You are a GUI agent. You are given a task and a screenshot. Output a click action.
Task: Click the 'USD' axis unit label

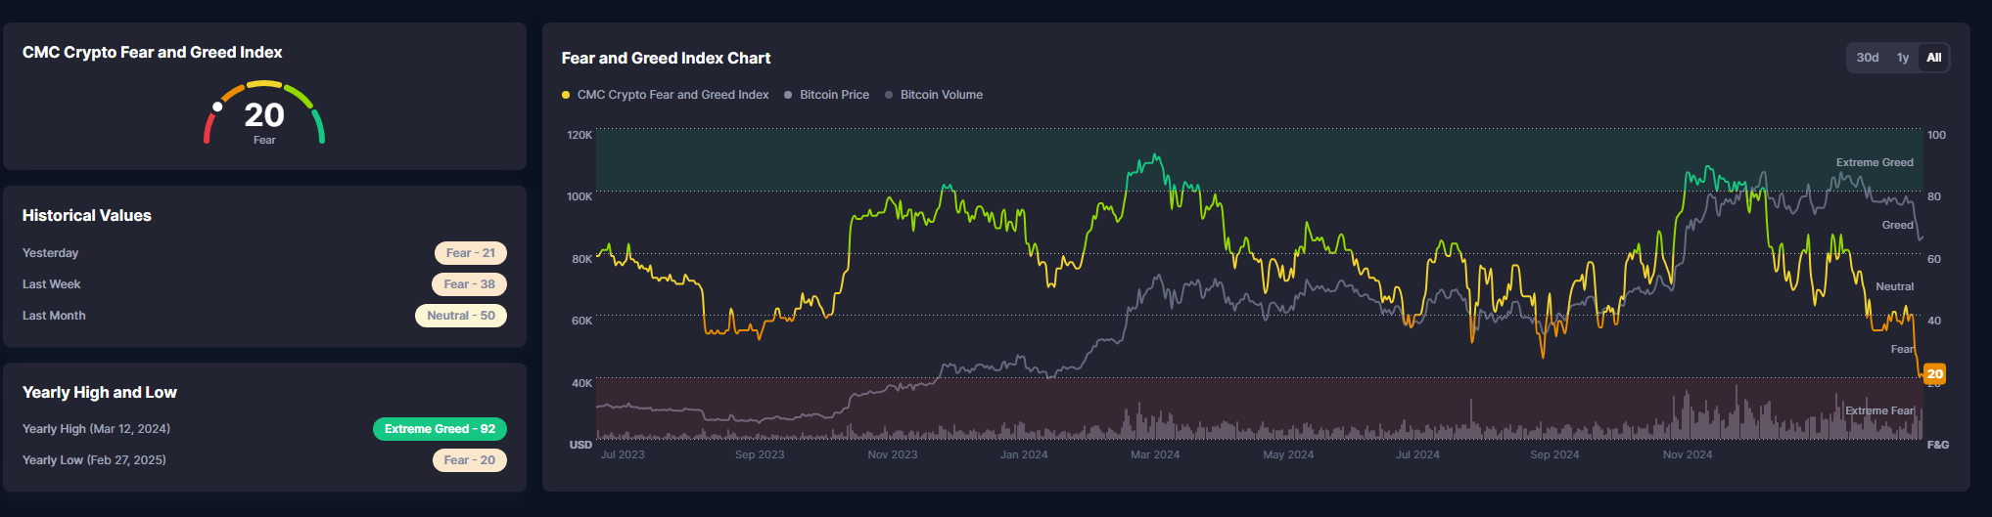[581, 445]
